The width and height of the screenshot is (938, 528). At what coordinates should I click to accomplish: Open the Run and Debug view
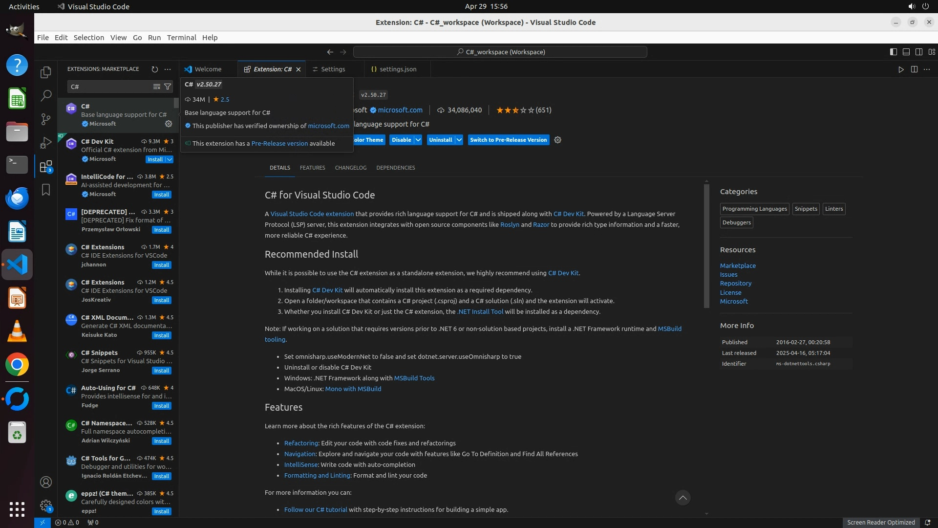pos(46,143)
